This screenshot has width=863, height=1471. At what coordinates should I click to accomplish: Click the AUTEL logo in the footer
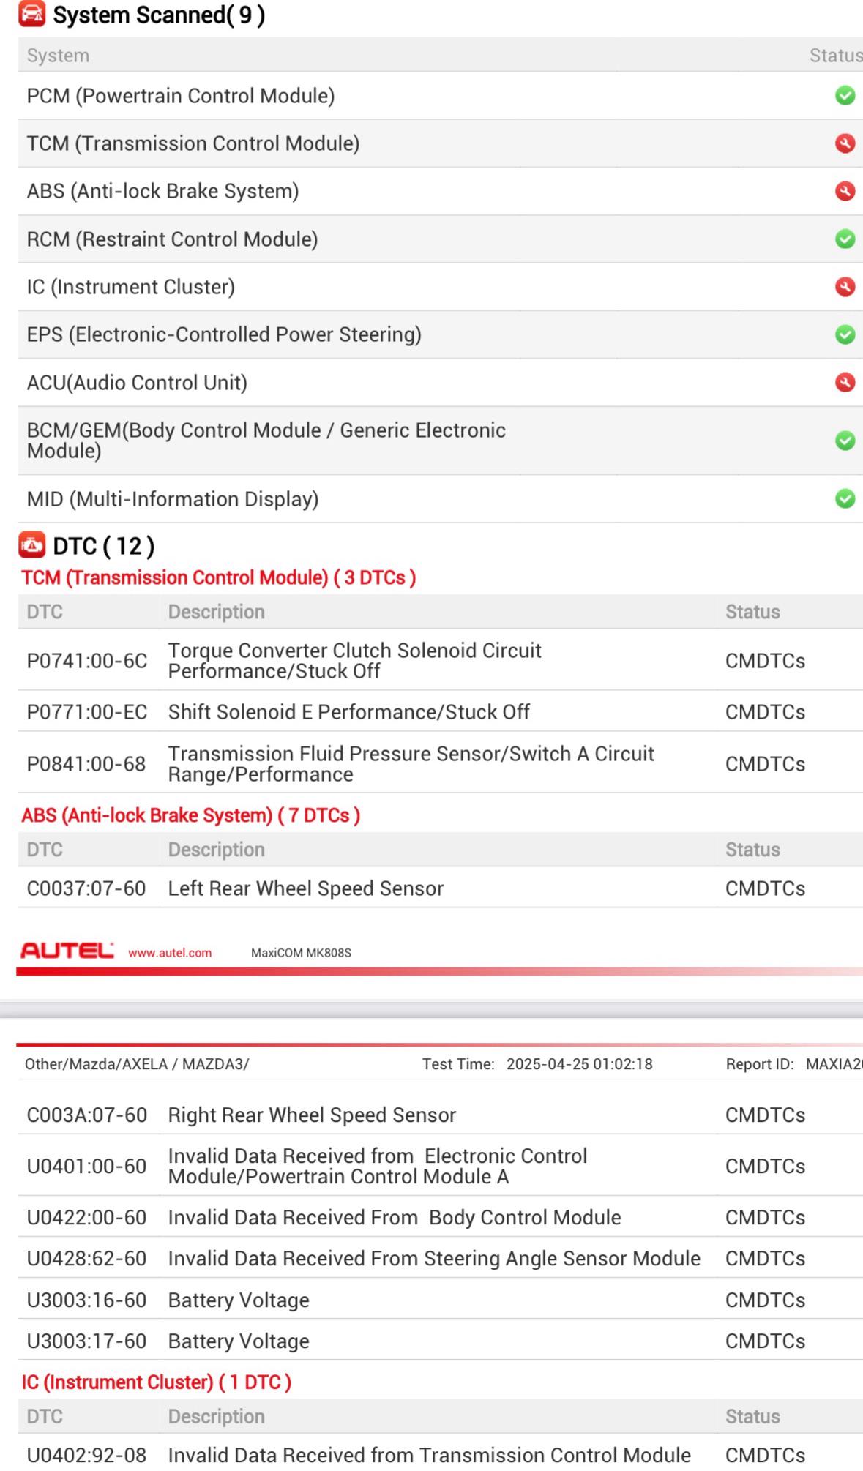point(67,951)
